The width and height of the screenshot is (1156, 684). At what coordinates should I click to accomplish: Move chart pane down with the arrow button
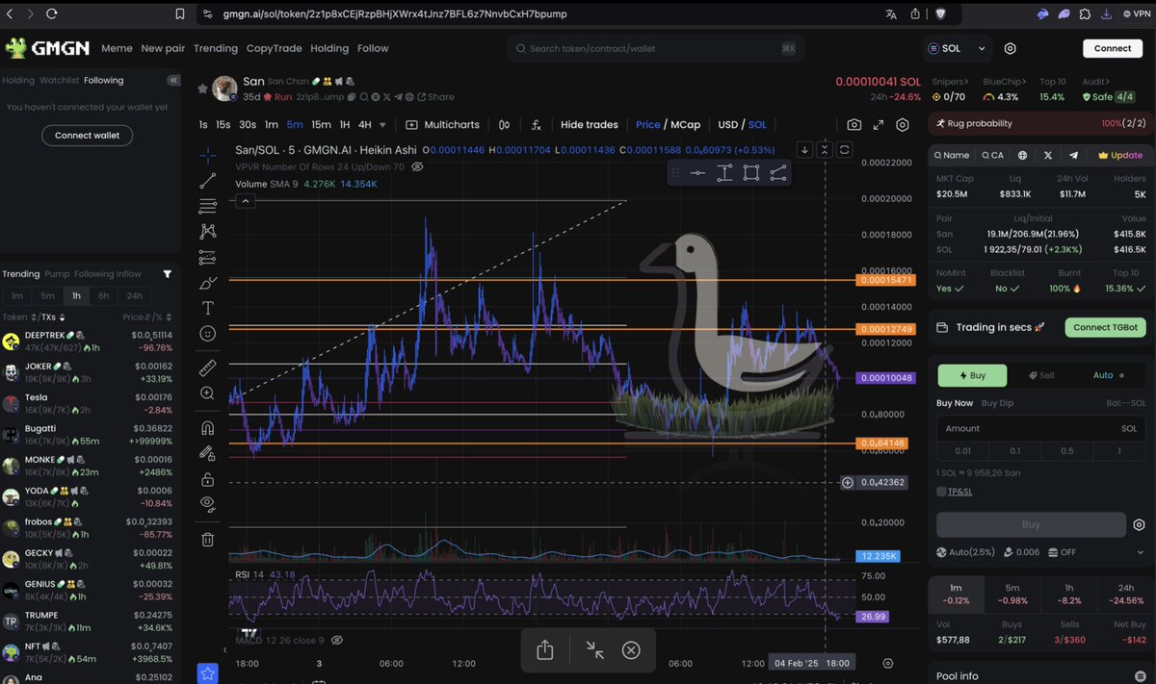click(x=804, y=149)
